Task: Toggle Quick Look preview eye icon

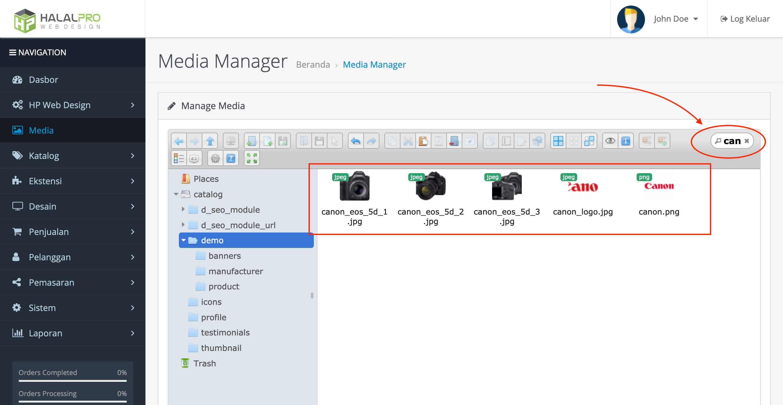Action: coord(610,141)
